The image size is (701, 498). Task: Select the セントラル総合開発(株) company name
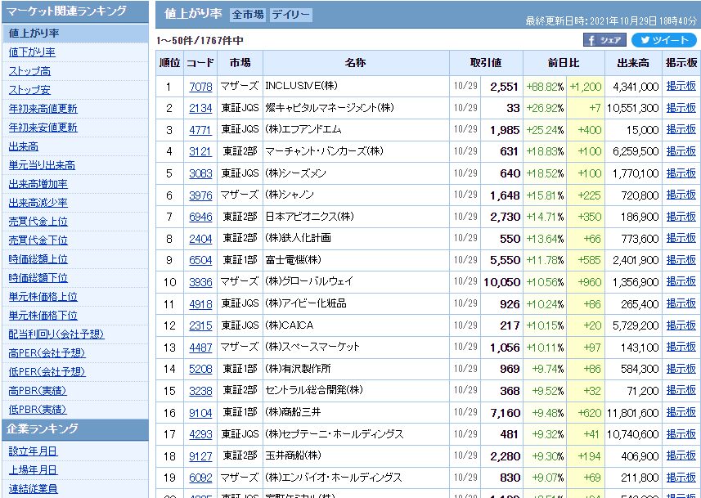[314, 390]
